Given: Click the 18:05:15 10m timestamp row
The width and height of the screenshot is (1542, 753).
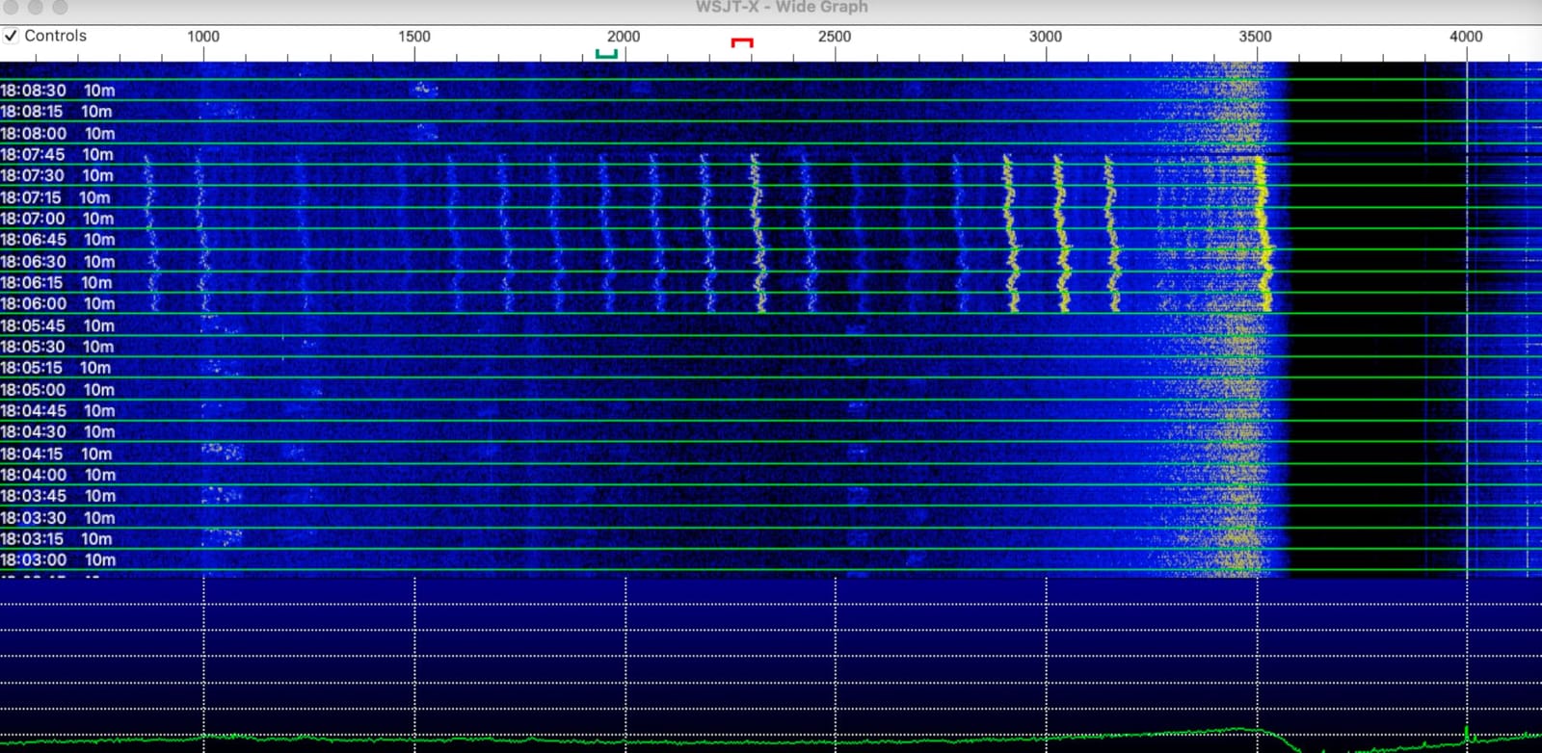Looking at the screenshot, I should pos(56,368).
